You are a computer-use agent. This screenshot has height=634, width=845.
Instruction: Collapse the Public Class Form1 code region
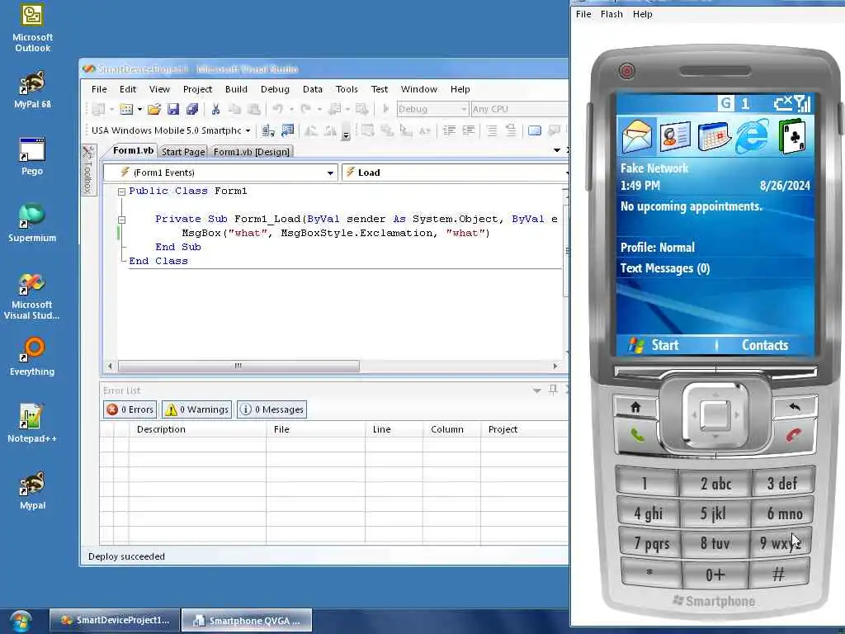(x=122, y=192)
